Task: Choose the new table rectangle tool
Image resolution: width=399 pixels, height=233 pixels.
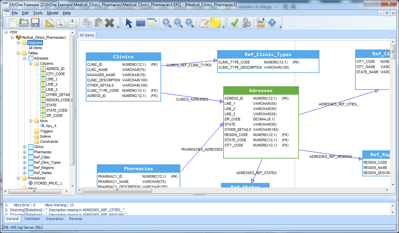Action: click(141, 23)
